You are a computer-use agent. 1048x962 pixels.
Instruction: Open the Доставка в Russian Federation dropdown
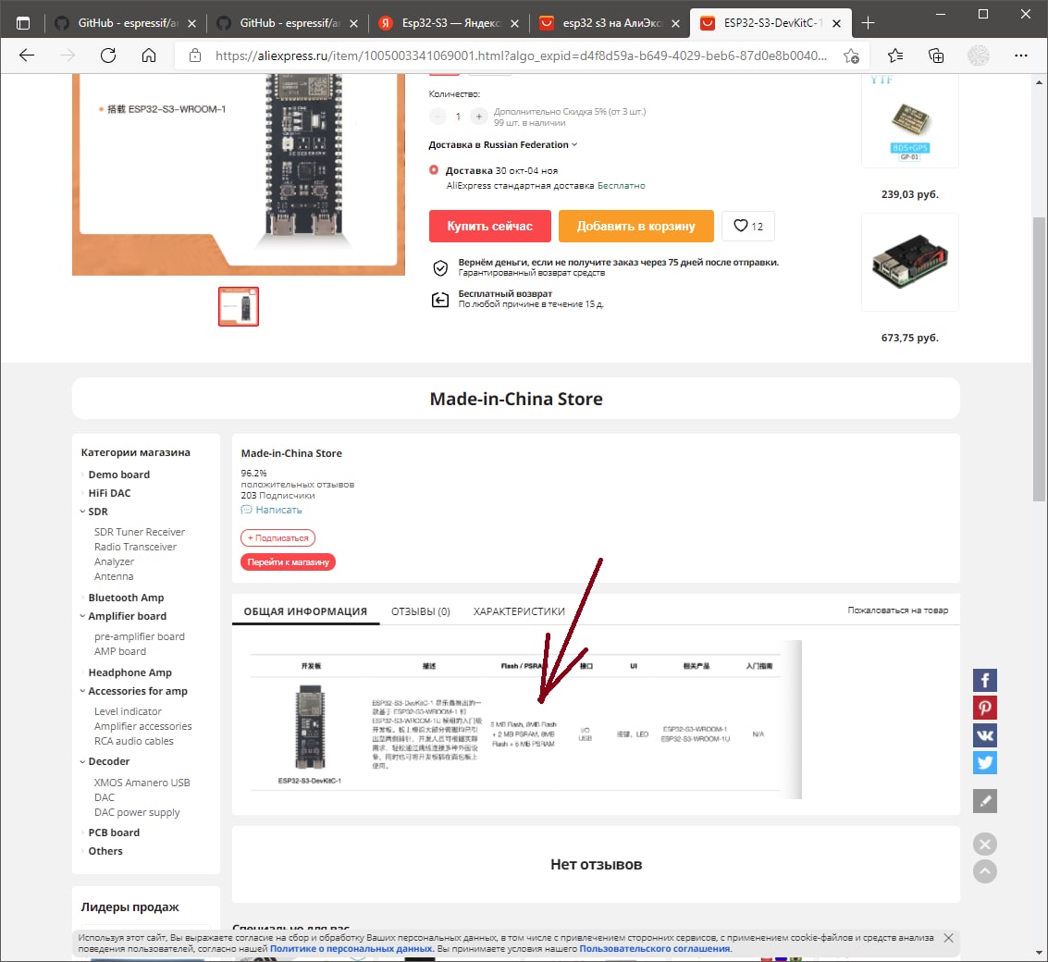502,144
